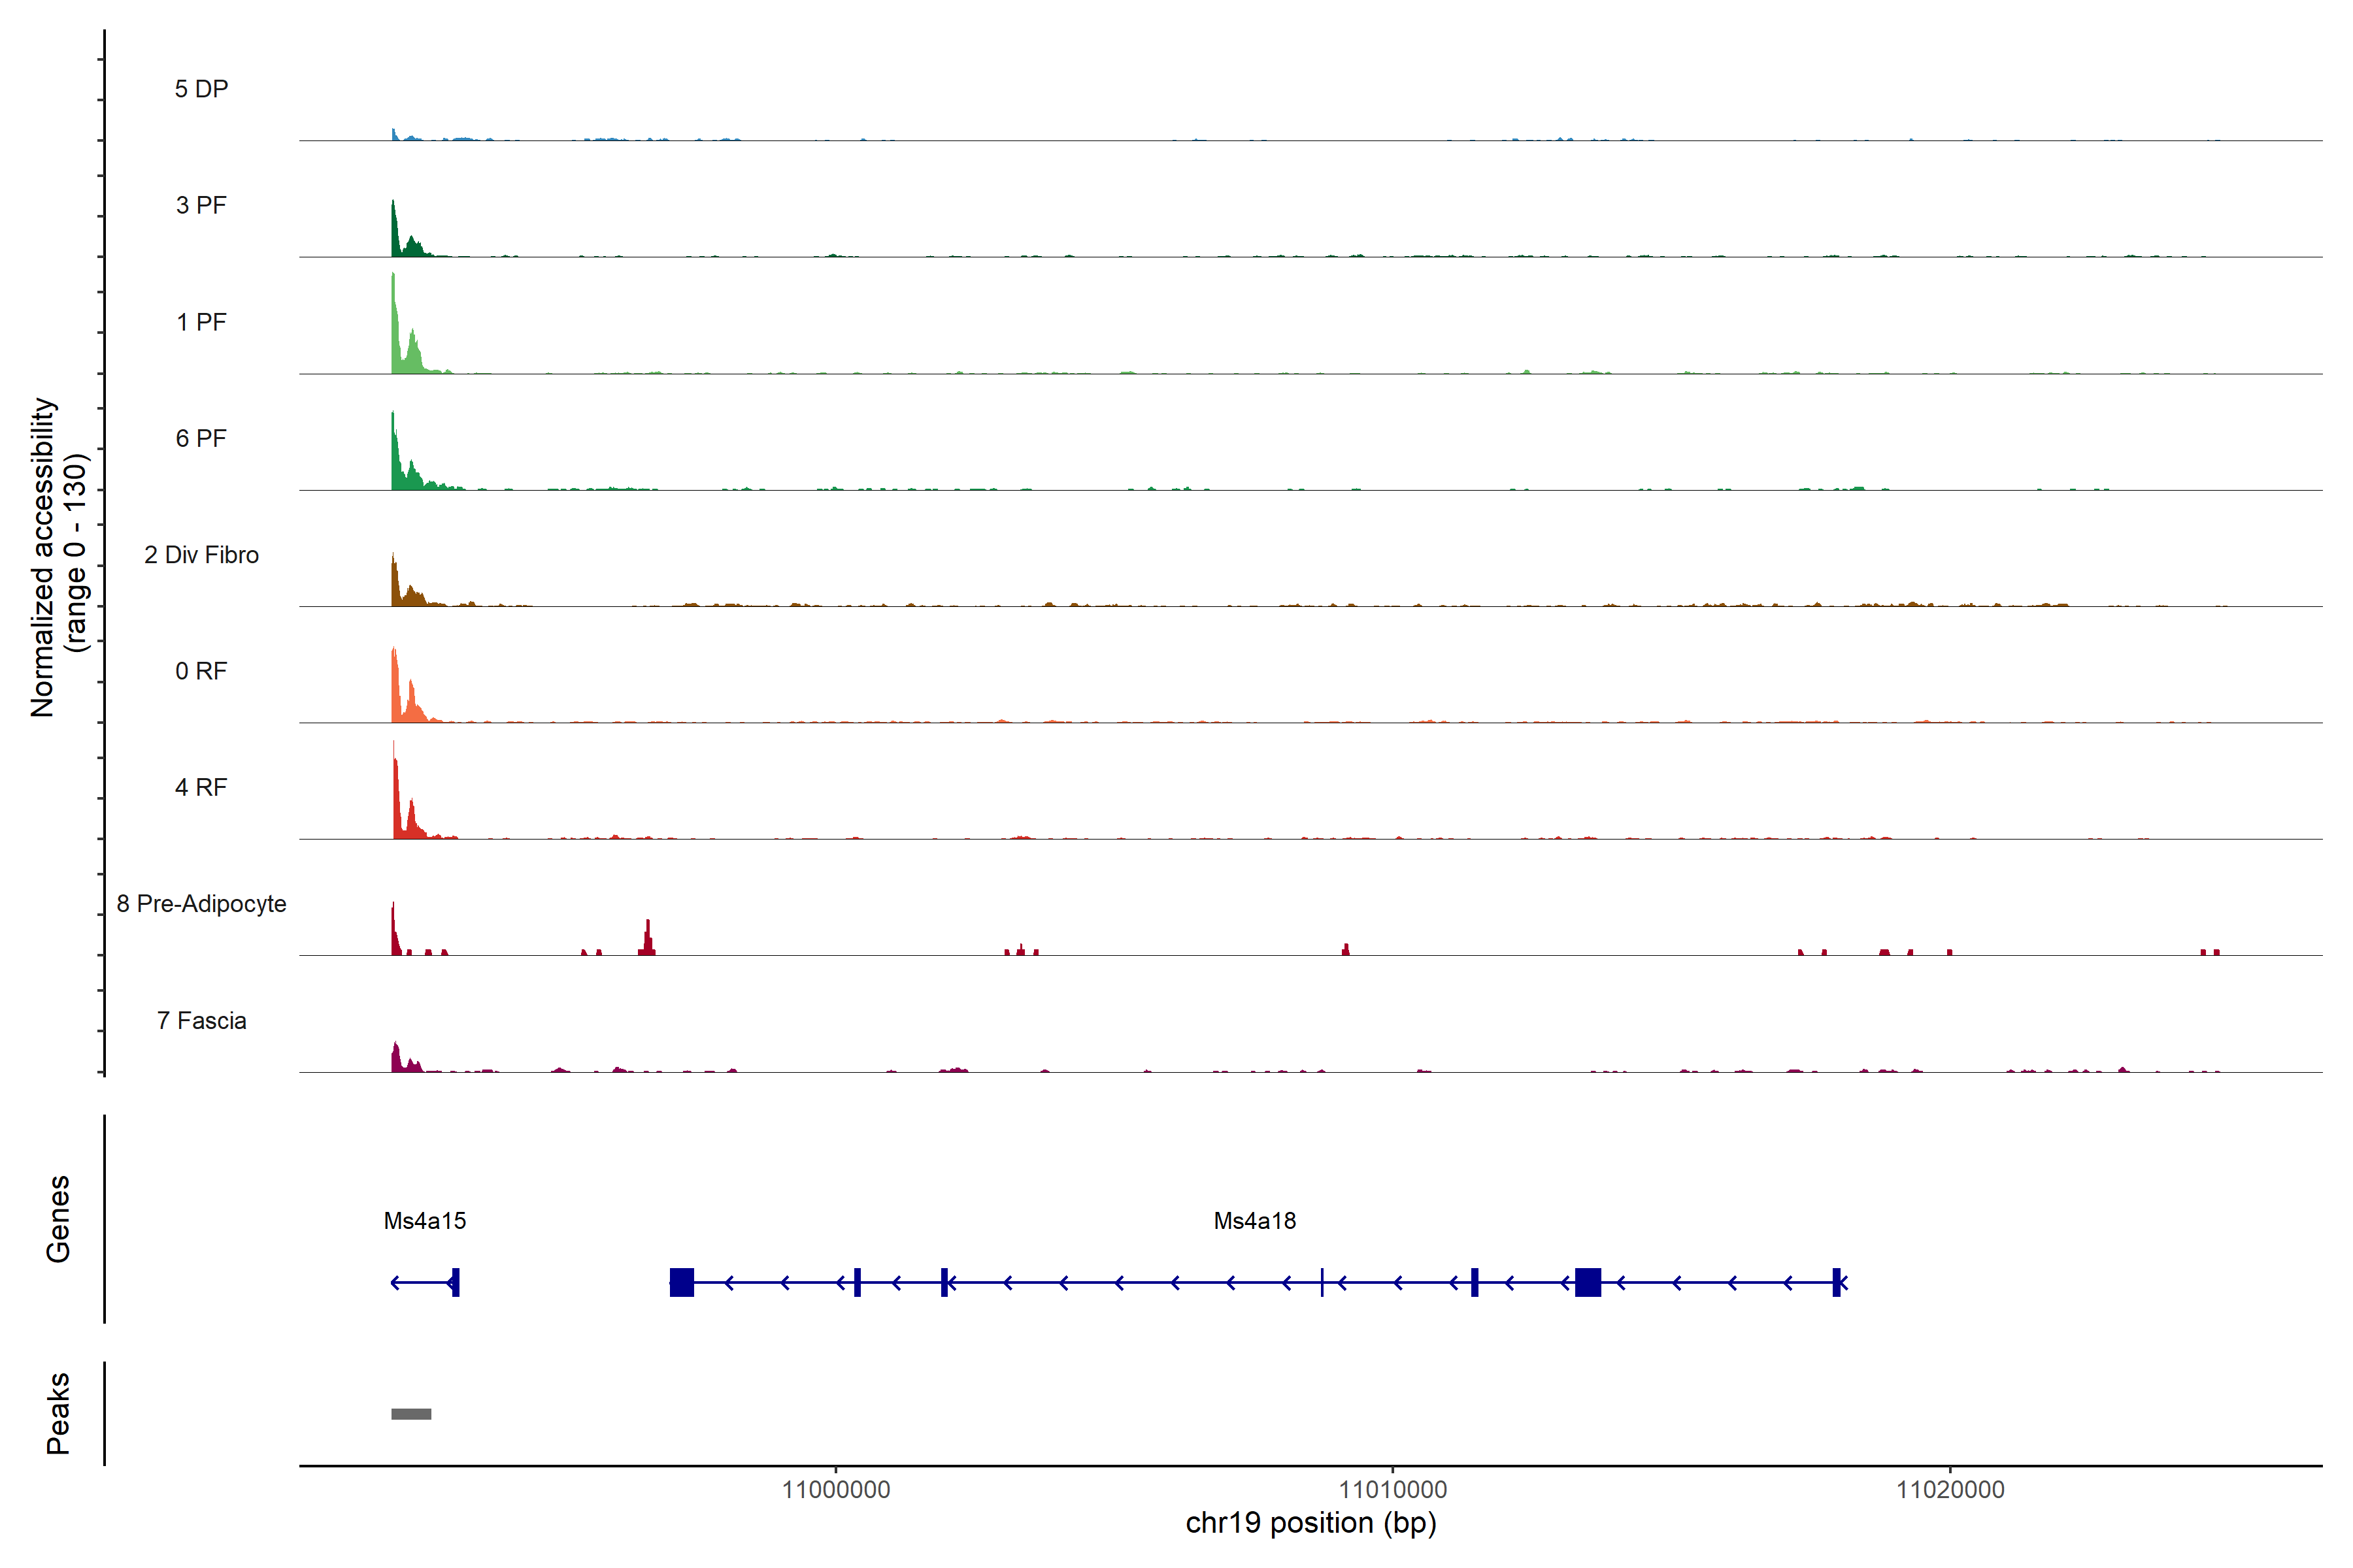The width and height of the screenshot is (2353, 1568).
Task: Click the 11000000 x-axis tick label
Action: (835, 1489)
